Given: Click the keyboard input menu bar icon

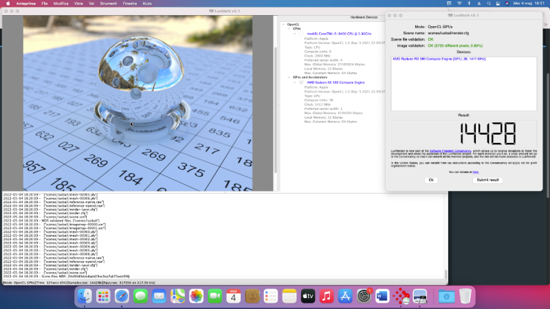Looking at the screenshot, I should (x=449, y=3).
